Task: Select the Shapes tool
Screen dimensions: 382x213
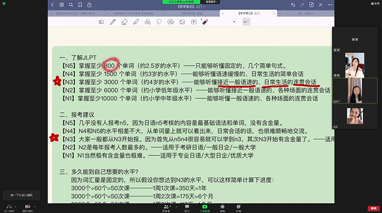Action: [148, 22]
